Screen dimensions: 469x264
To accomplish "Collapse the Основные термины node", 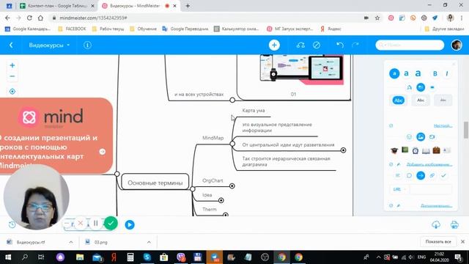I will [x=193, y=189].
